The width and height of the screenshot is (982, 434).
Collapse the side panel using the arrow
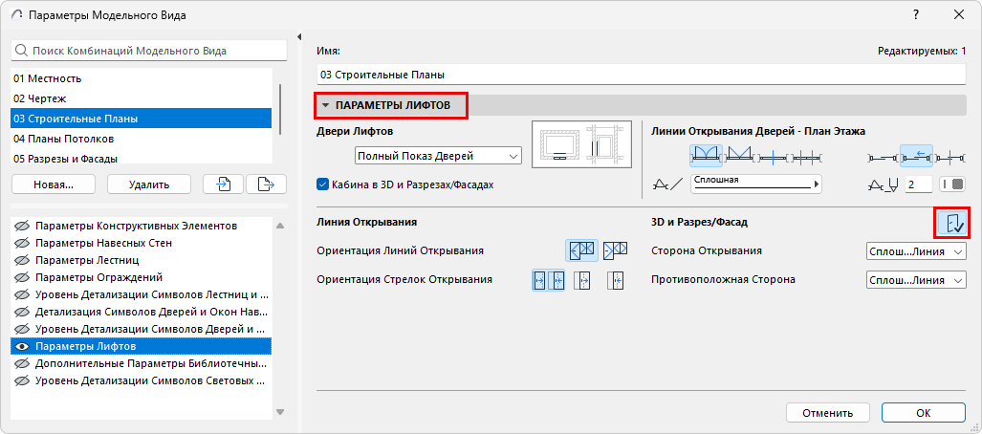click(298, 35)
